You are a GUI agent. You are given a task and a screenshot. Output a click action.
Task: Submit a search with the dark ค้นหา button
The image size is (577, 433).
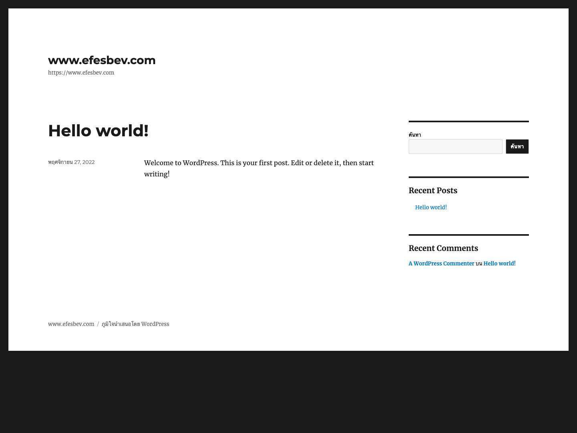(517, 146)
